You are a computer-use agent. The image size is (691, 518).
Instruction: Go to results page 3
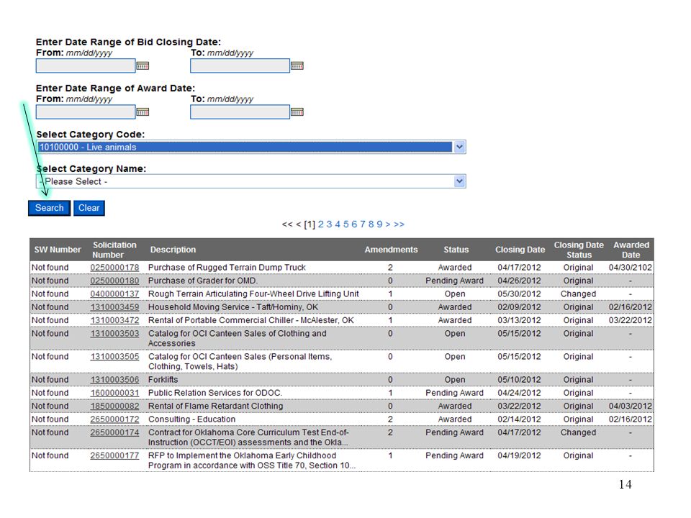329,224
